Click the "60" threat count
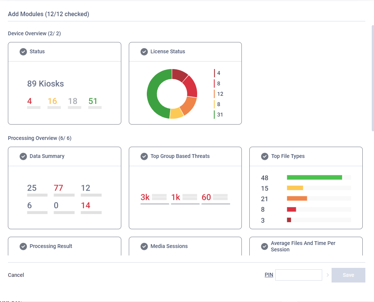Image resolution: width=374 pixels, height=302 pixels. point(206,197)
